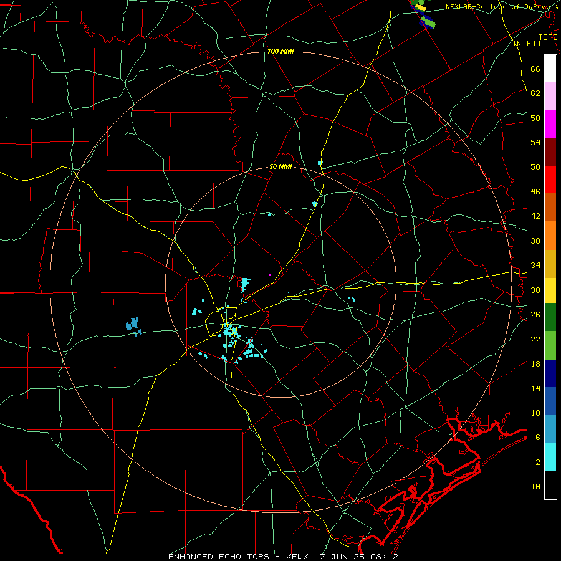Click the '34' scale label
The height and width of the screenshot is (561, 561).
pyautogui.click(x=535, y=266)
